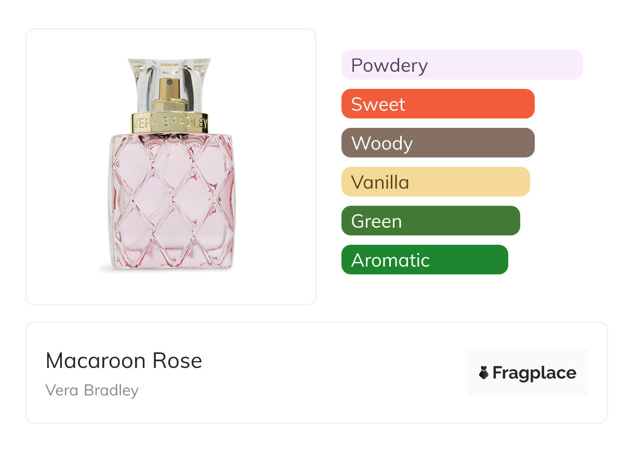Click the Fragplace bee logo icon
Image resolution: width=633 pixels, height=449 pixels.
tap(484, 373)
